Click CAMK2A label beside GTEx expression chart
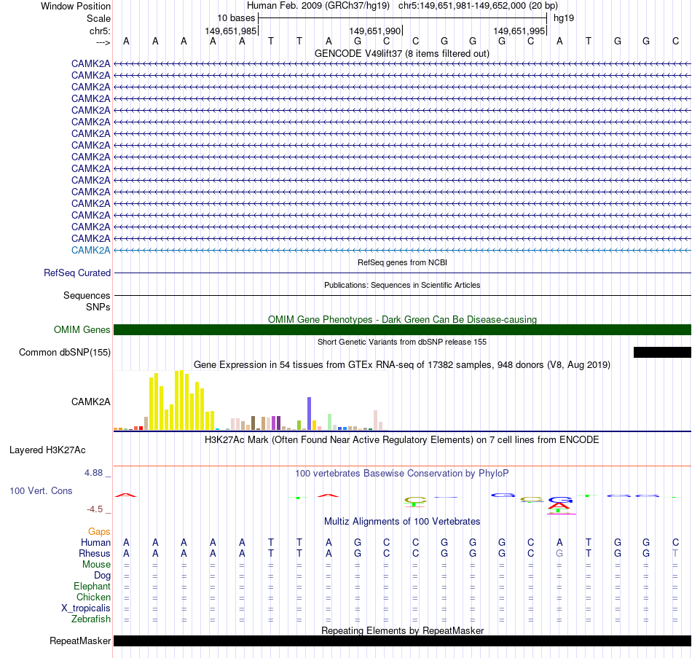 (x=90, y=402)
